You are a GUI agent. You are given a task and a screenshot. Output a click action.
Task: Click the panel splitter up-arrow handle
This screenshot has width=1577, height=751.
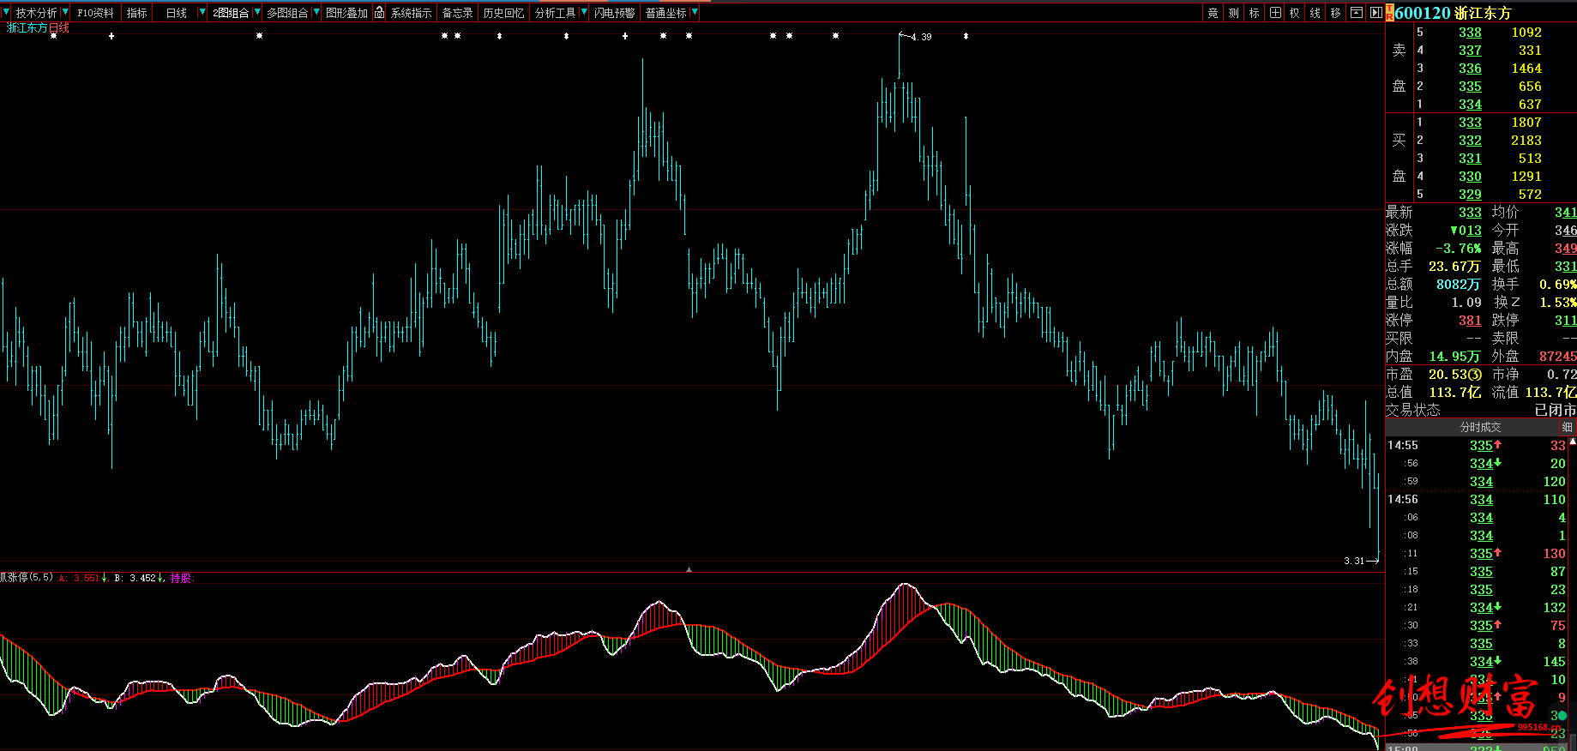click(689, 569)
